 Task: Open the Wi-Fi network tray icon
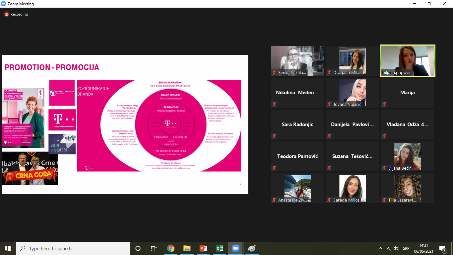click(x=388, y=248)
